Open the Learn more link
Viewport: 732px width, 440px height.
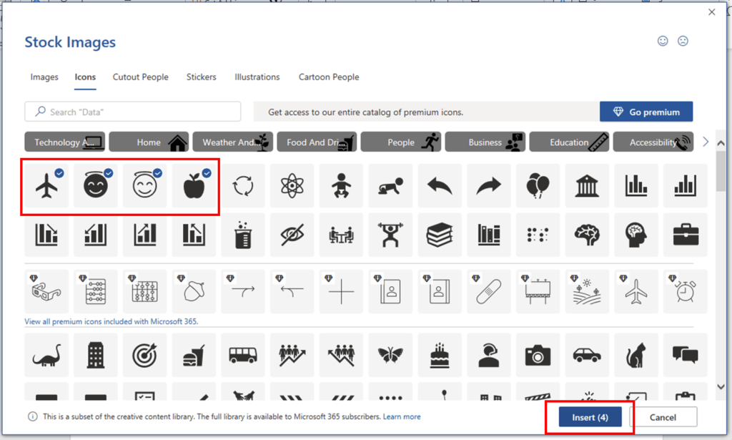coord(402,416)
